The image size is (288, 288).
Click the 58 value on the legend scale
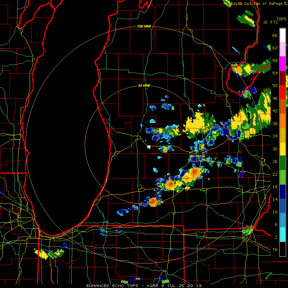pos(275,60)
